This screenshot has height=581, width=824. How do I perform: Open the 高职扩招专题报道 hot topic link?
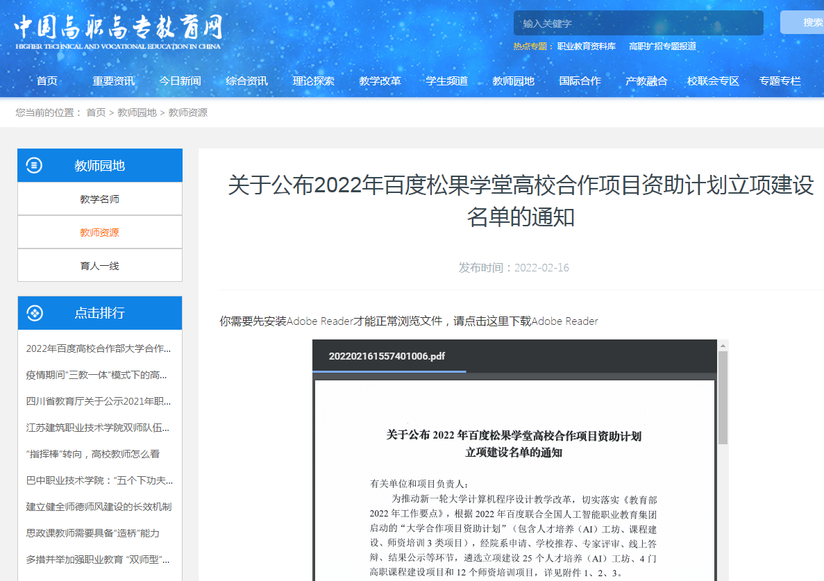(x=662, y=47)
